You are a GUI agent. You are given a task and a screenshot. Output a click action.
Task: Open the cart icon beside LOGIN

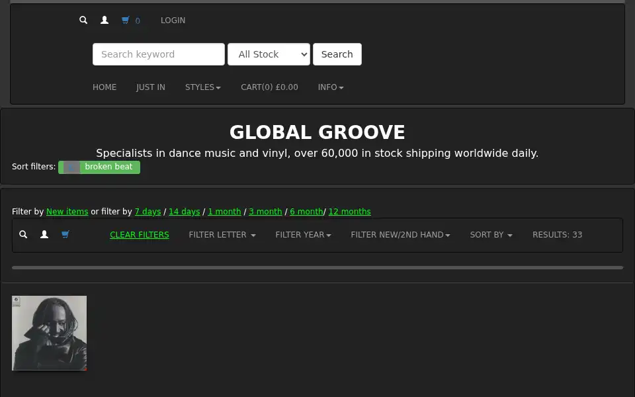(x=126, y=21)
